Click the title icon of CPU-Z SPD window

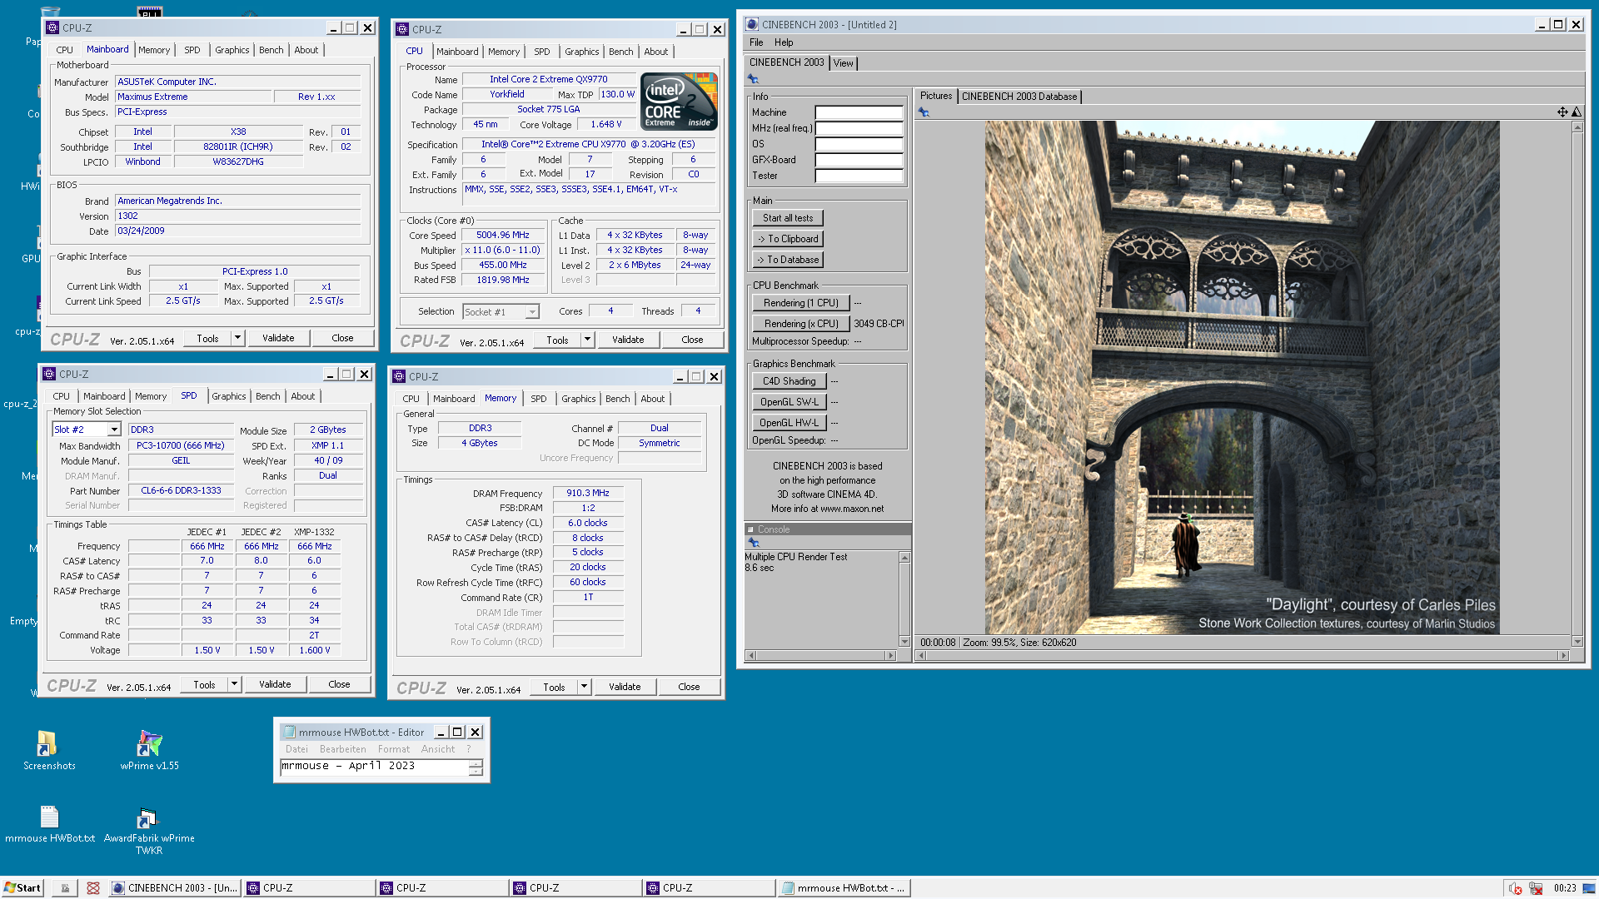click(x=49, y=374)
